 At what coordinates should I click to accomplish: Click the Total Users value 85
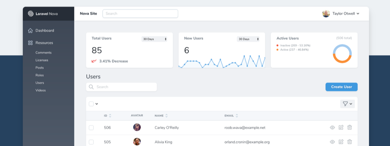[x=97, y=50]
